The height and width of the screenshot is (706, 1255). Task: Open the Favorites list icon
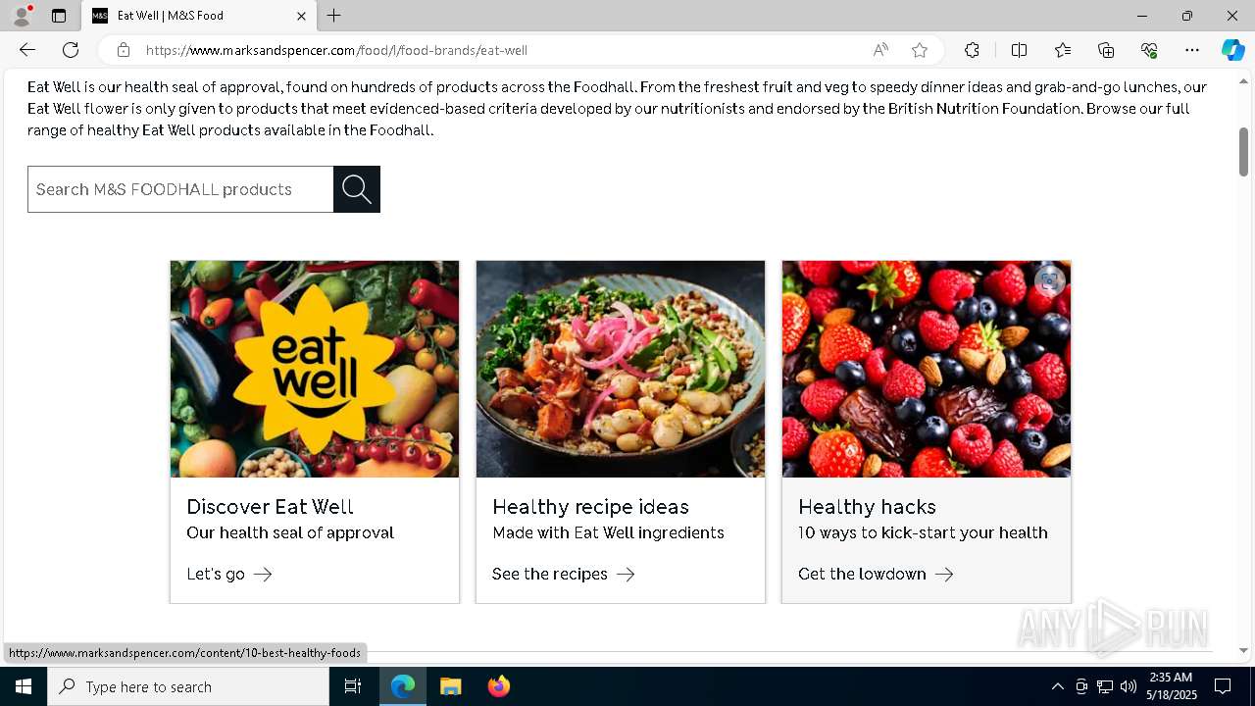(1063, 50)
